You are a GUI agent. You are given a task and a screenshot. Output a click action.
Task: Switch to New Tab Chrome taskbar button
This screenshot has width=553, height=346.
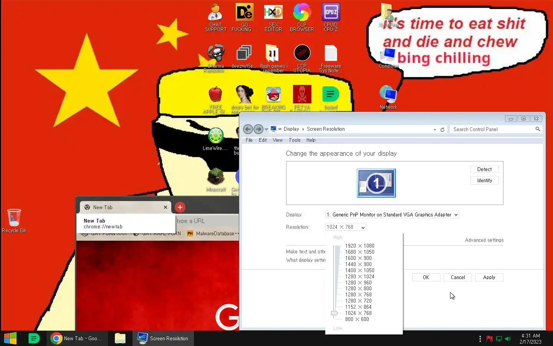click(77, 338)
